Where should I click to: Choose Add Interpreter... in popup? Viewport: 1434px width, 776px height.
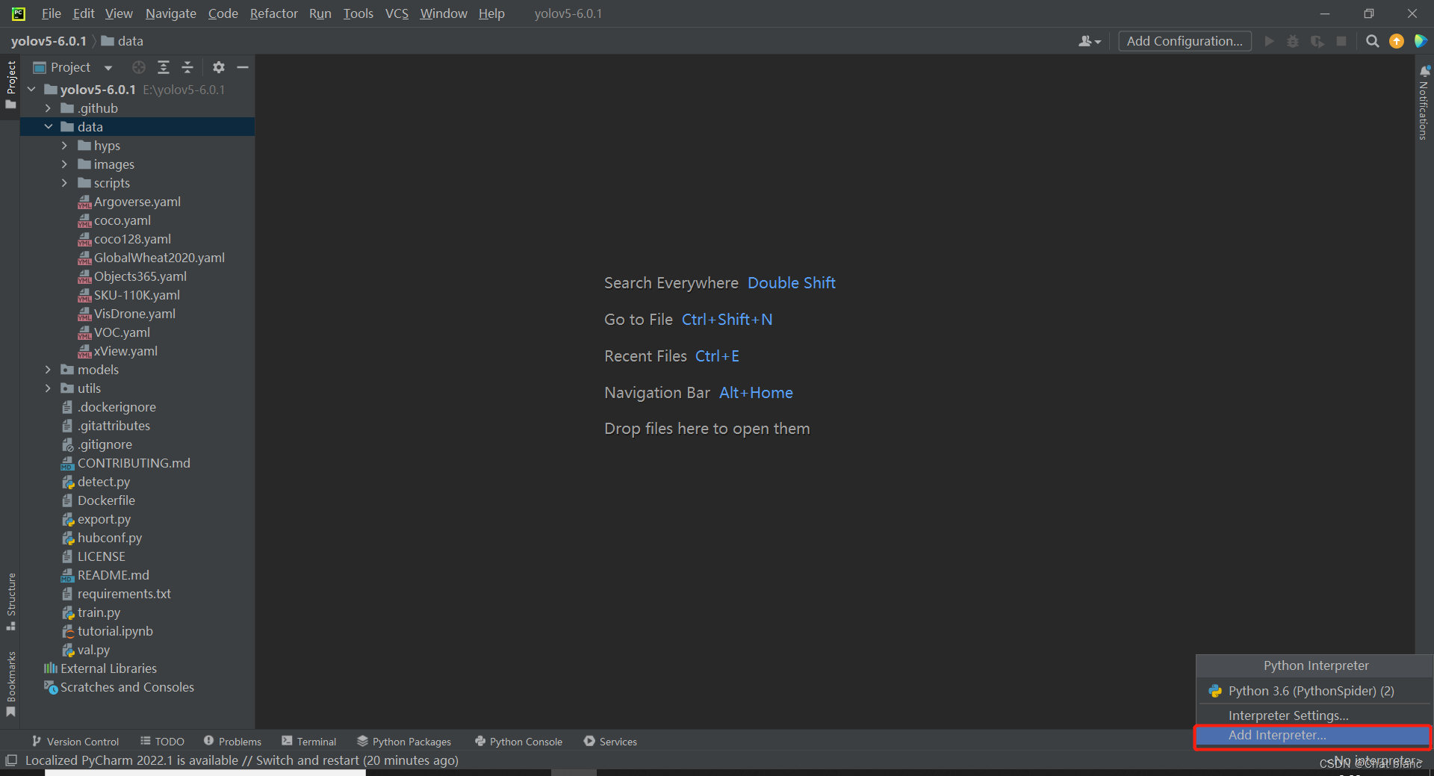point(1313,736)
